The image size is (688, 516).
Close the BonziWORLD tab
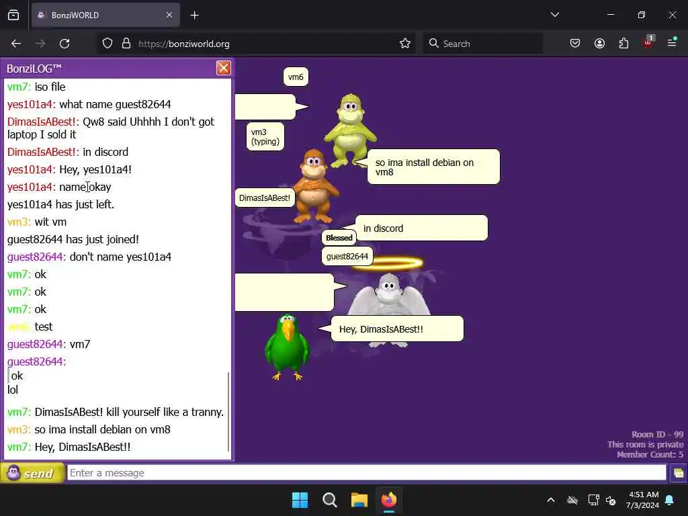[169, 15]
